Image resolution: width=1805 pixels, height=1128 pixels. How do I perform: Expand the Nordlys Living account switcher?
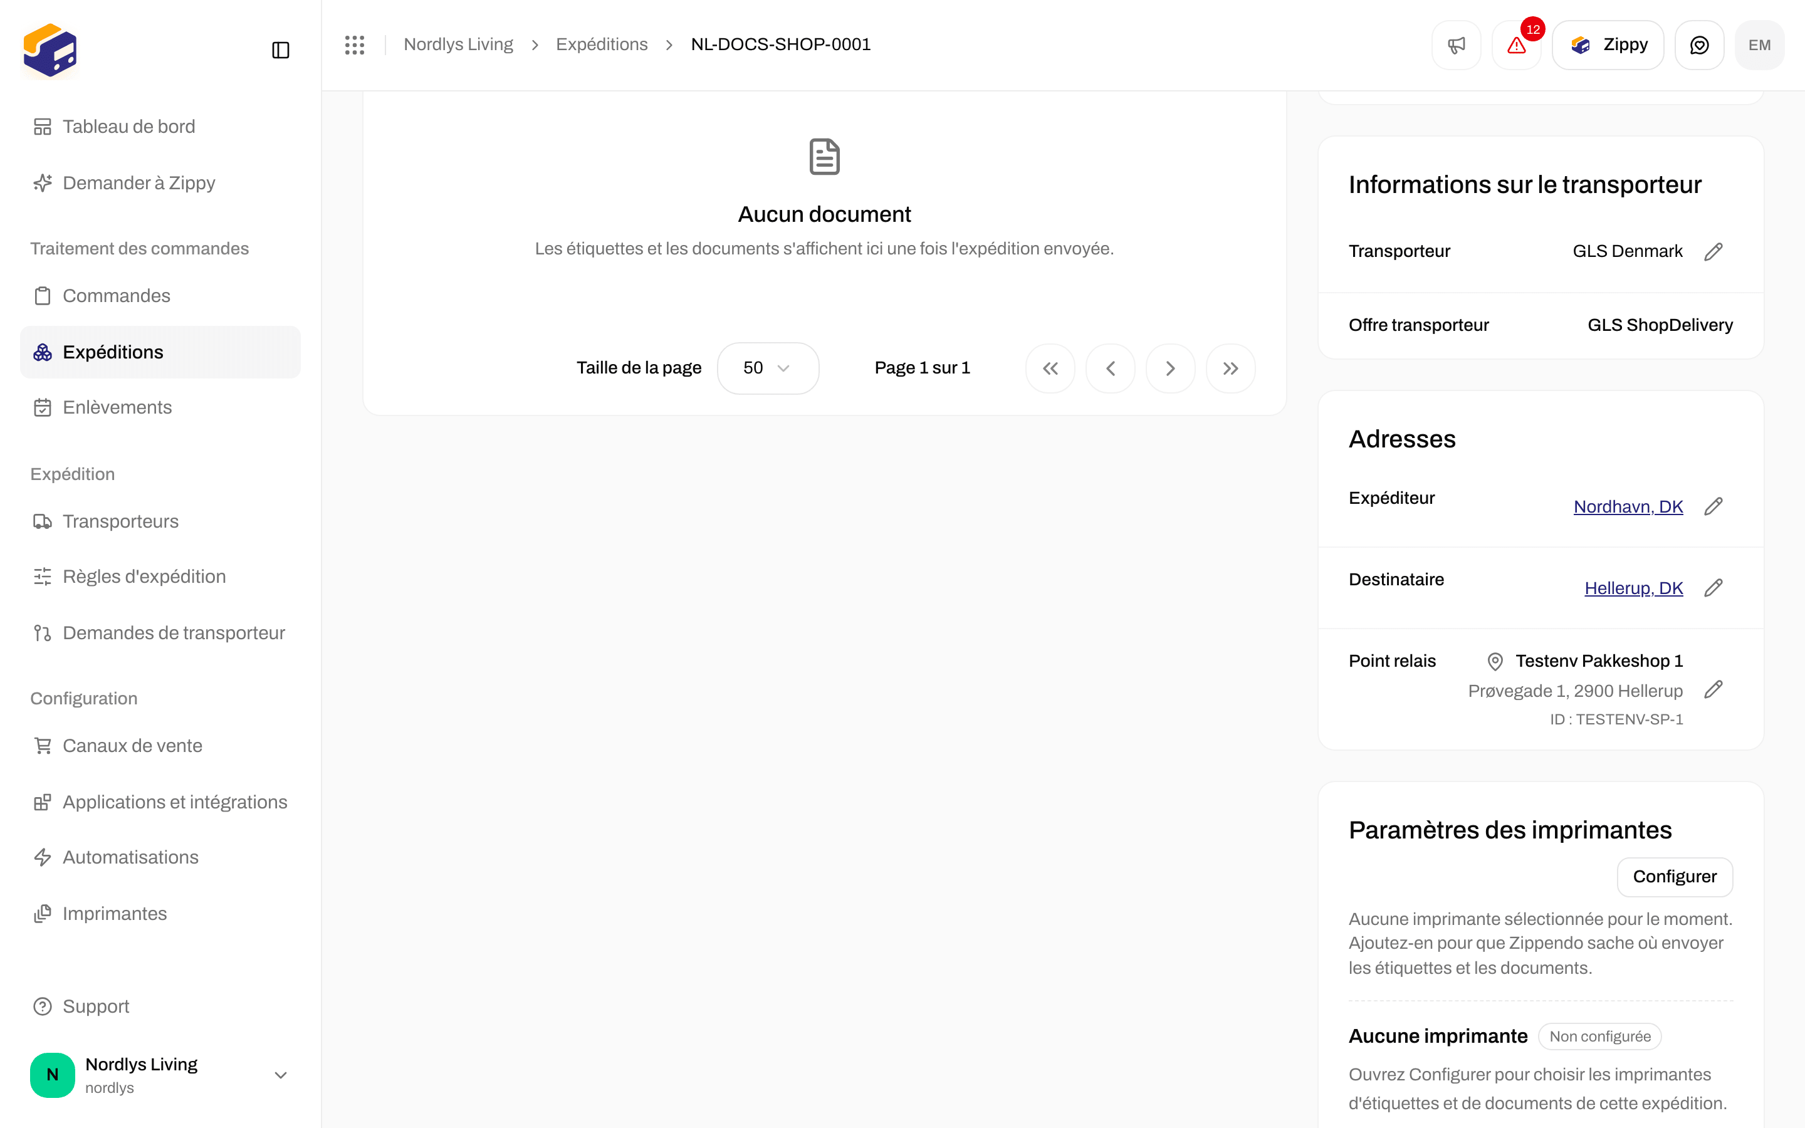click(160, 1074)
